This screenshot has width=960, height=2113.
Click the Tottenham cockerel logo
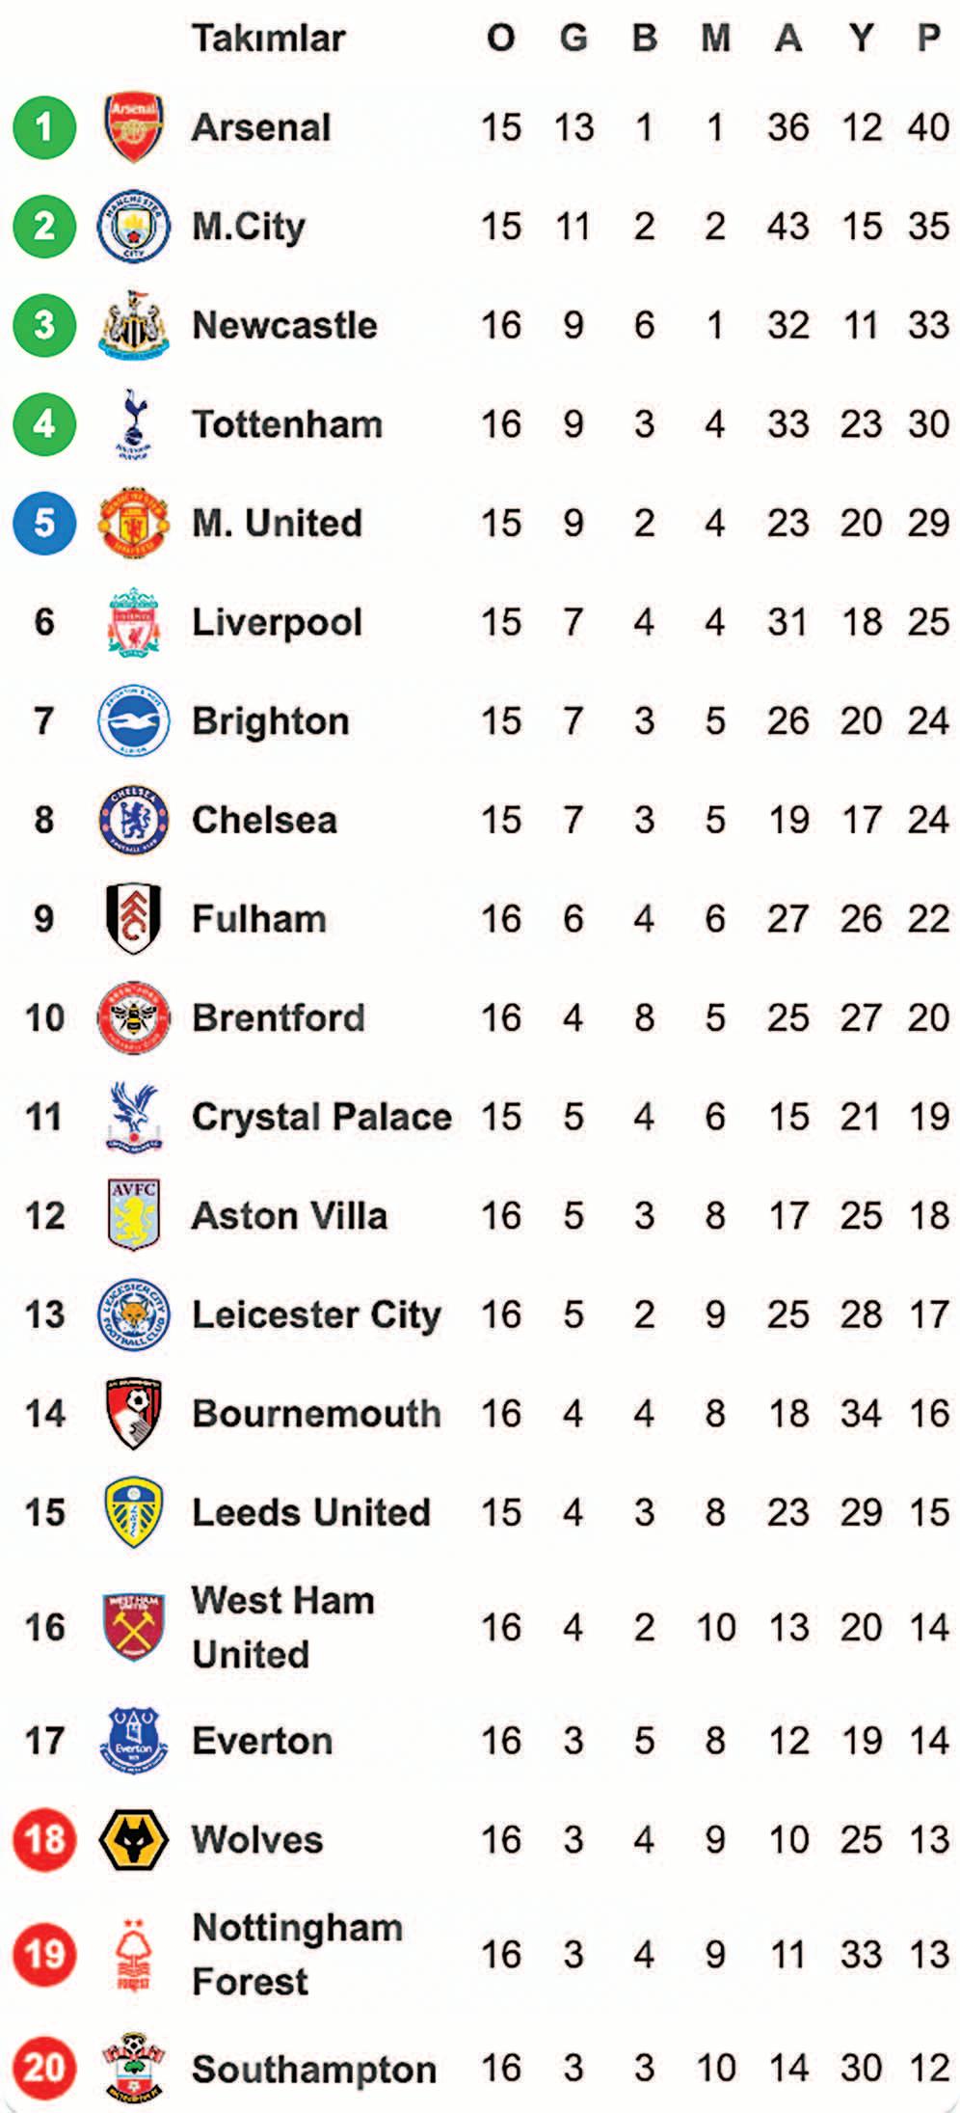click(134, 424)
